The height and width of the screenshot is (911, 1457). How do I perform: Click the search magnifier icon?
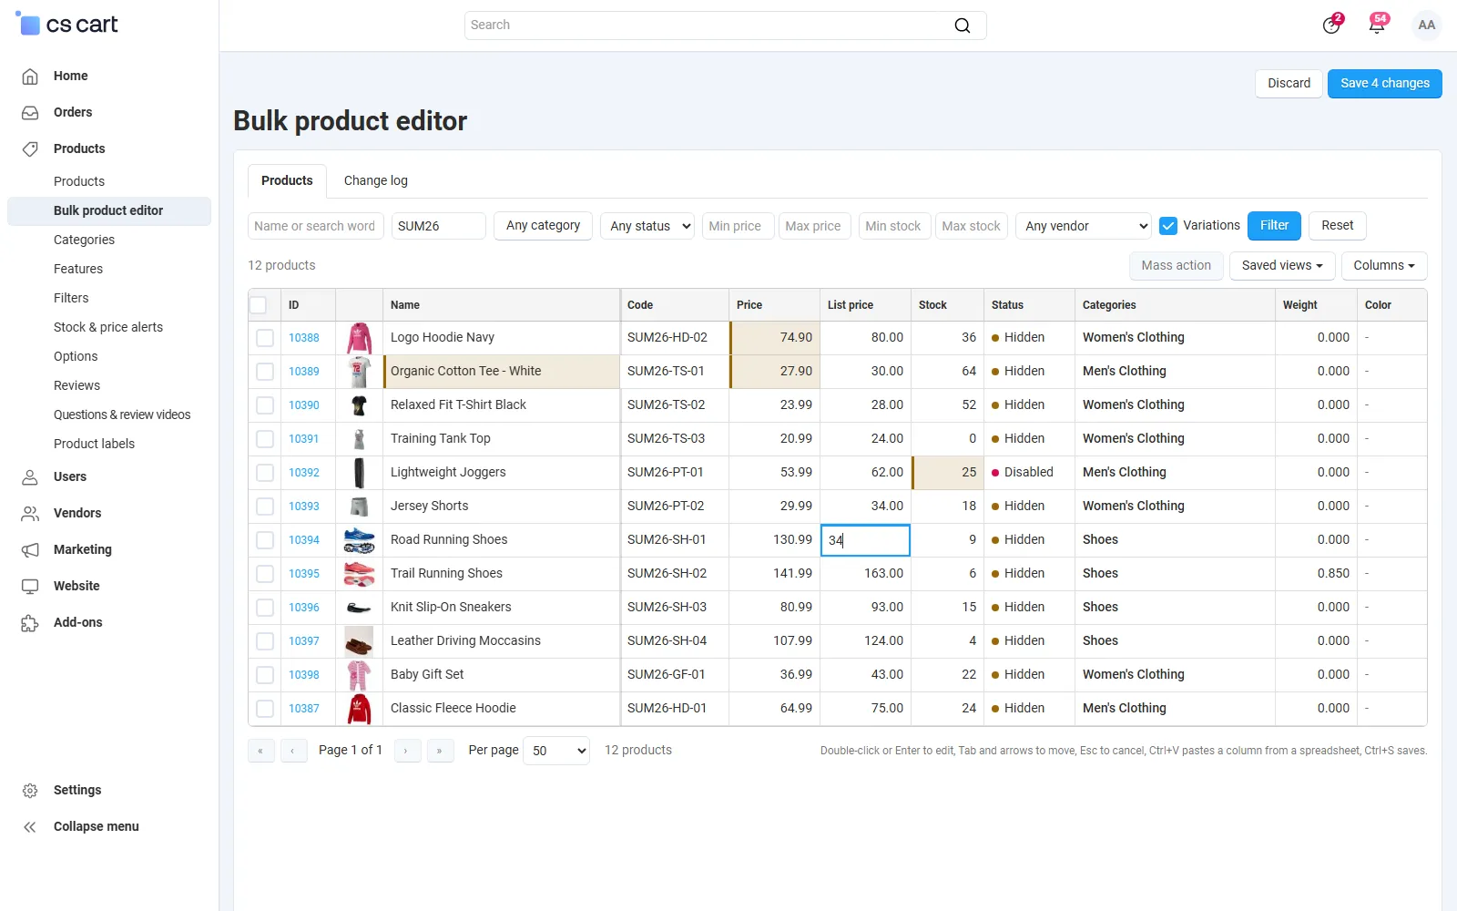[963, 26]
